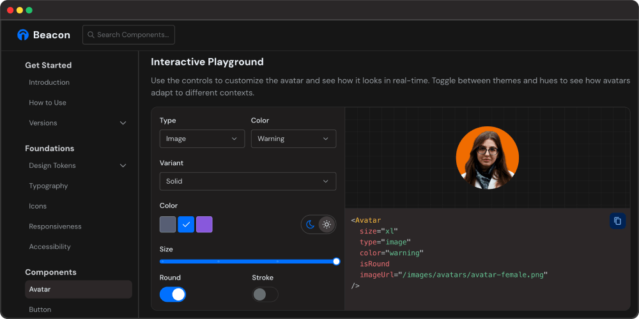Navigate to the Accessibility page
Image resolution: width=639 pixels, height=319 pixels.
tap(50, 246)
